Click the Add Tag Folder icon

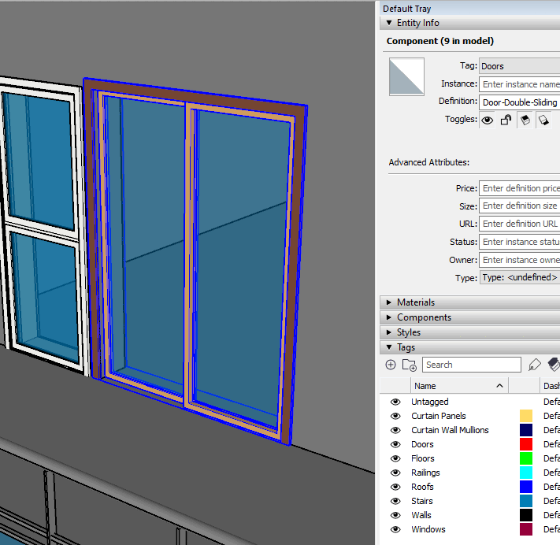pyautogui.click(x=409, y=365)
